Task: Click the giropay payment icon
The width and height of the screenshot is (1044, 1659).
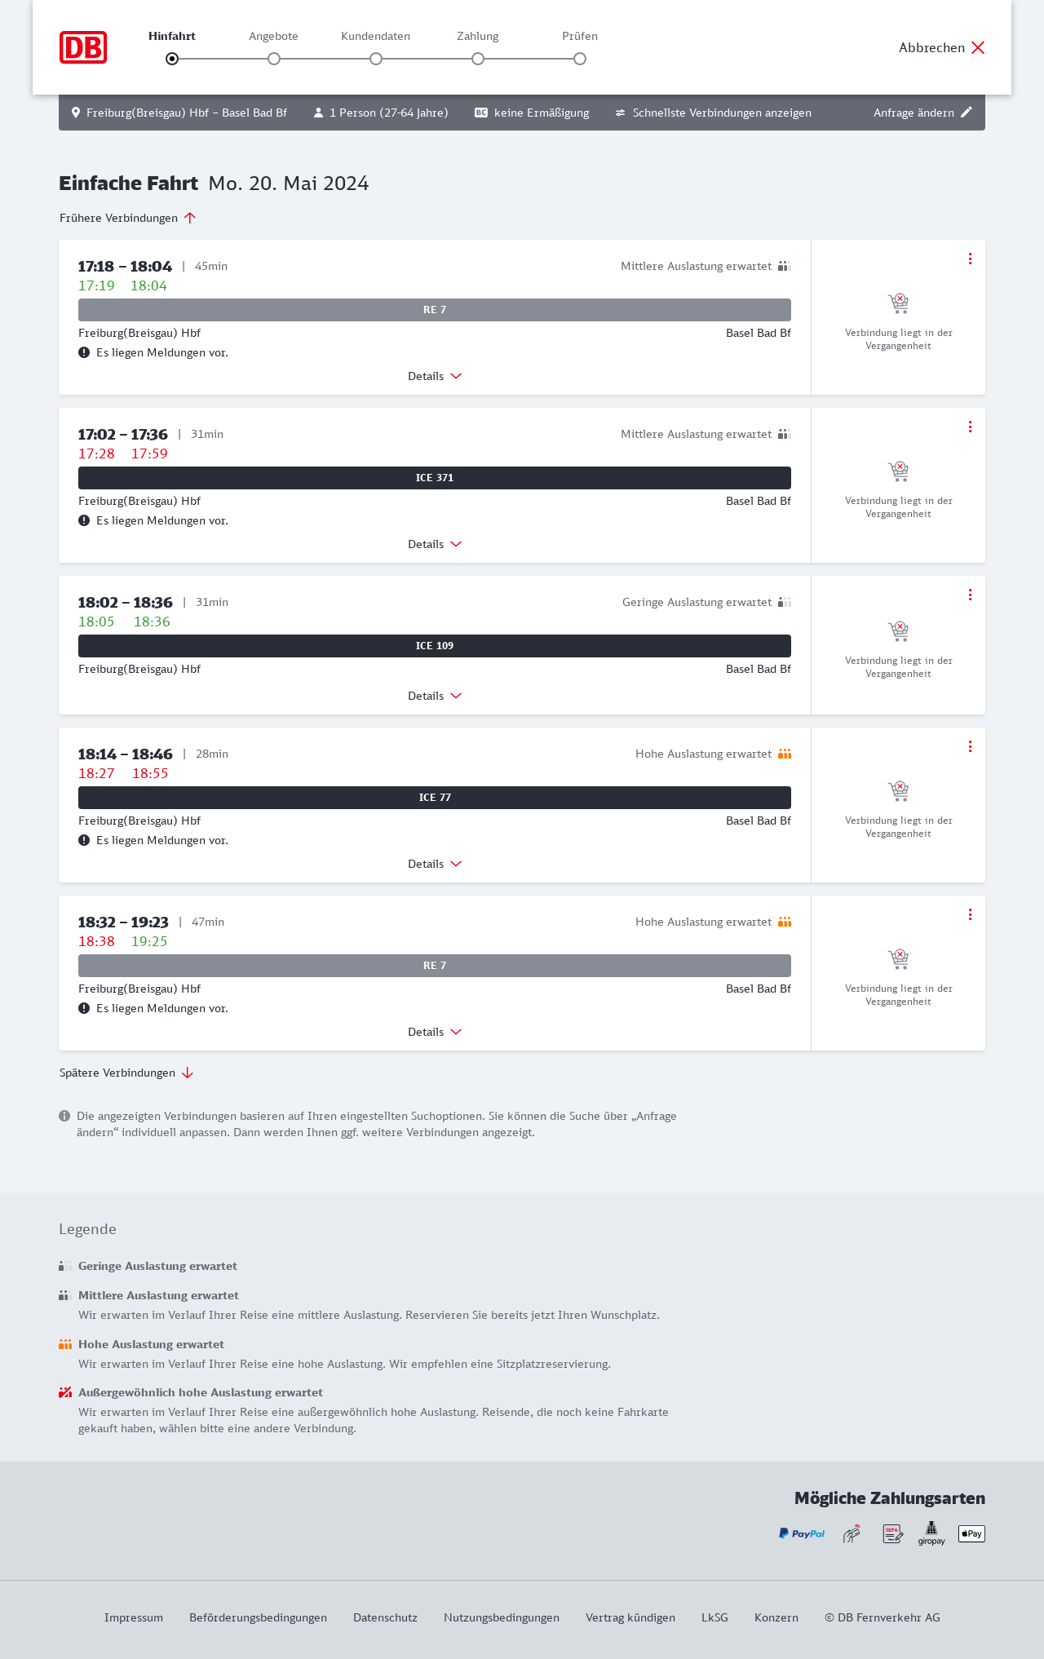Action: 931,1533
